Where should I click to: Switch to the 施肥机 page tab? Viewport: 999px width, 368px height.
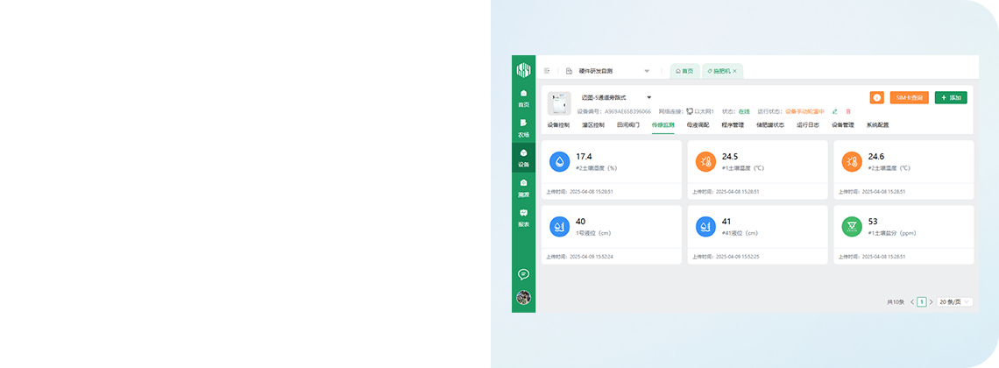pyautogui.click(x=720, y=71)
